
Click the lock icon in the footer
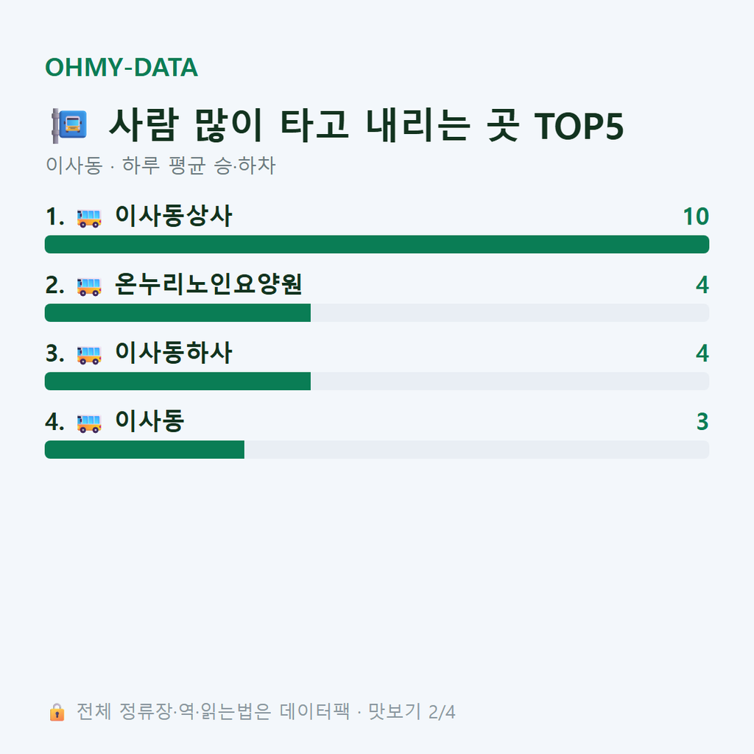pyautogui.click(x=57, y=712)
